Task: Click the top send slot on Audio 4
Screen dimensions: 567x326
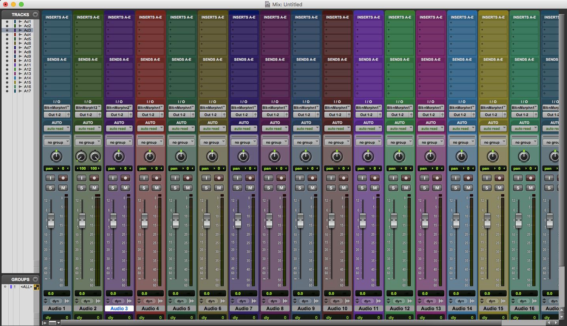Action: click(150, 65)
